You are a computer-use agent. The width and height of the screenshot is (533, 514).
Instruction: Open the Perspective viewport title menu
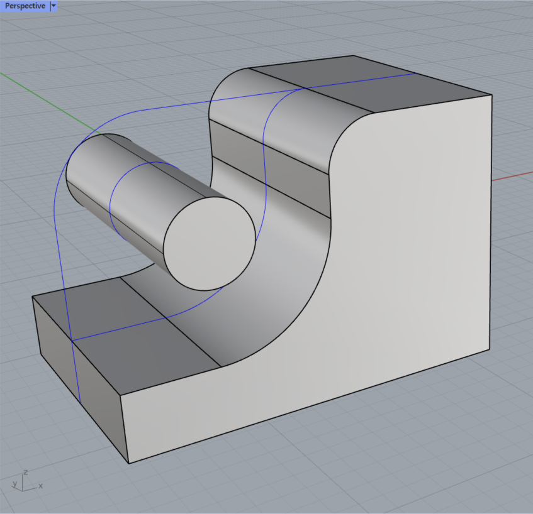tap(25, 6)
